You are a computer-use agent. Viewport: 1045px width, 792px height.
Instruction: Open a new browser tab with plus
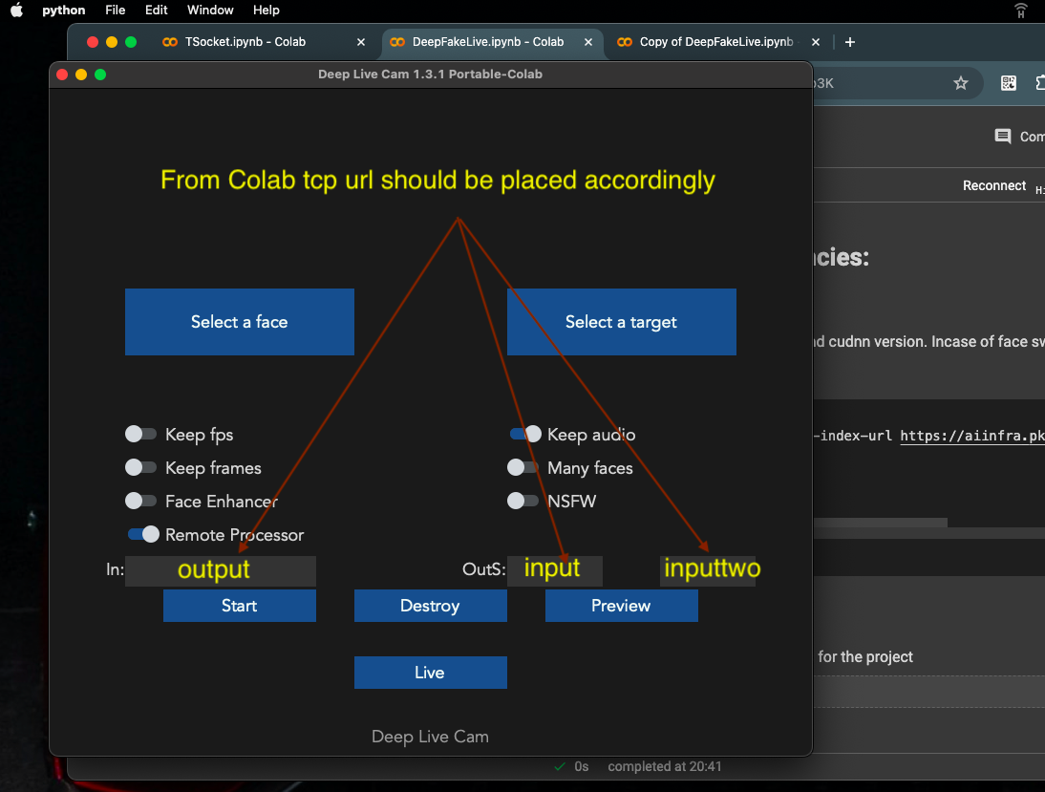pyautogui.click(x=850, y=42)
